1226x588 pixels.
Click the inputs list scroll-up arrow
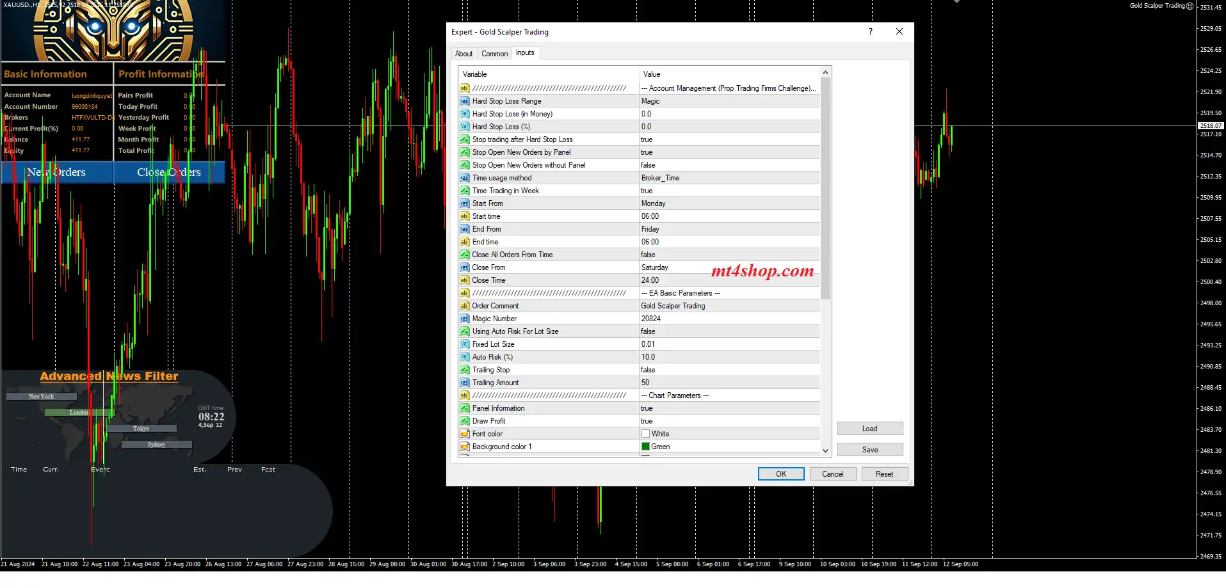click(825, 72)
